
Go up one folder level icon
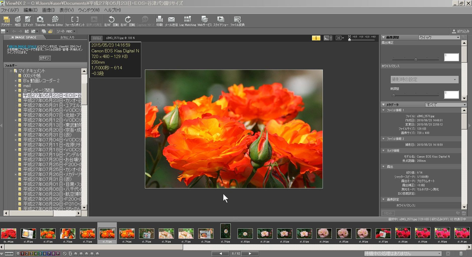(x=27, y=31)
